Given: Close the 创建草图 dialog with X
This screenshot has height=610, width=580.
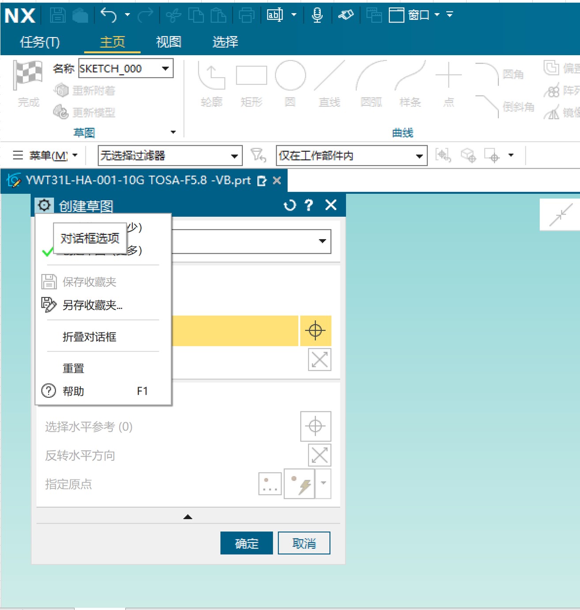Looking at the screenshot, I should tap(331, 205).
